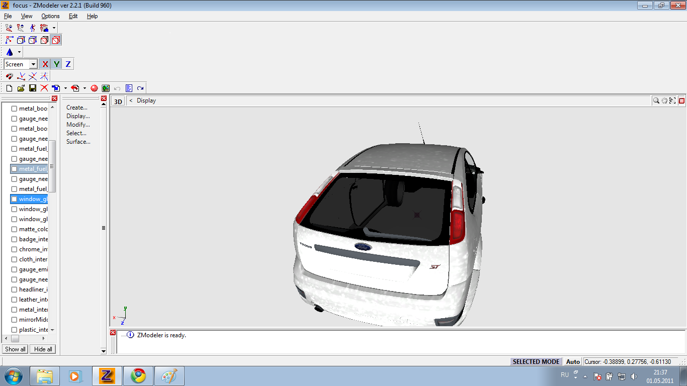Check the cloth_inter object checkbox
Image resolution: width=687 pixels, height=386 pixels.
(x=14, y=259)
